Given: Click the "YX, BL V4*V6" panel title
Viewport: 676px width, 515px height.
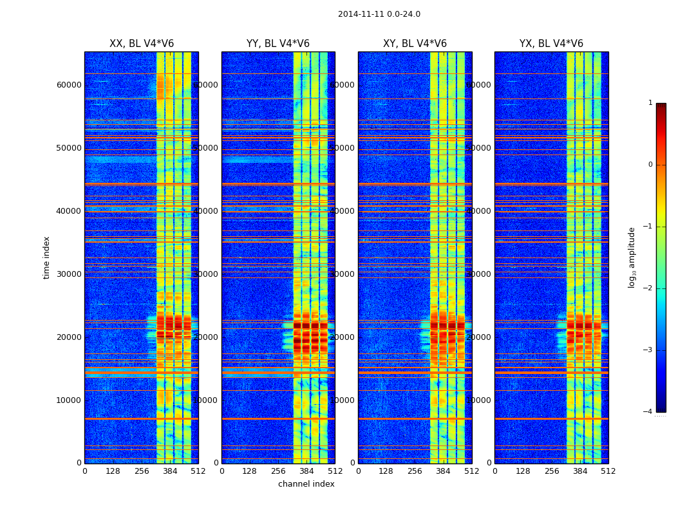Looking at the screenshot, I should (x=551, y=44).
